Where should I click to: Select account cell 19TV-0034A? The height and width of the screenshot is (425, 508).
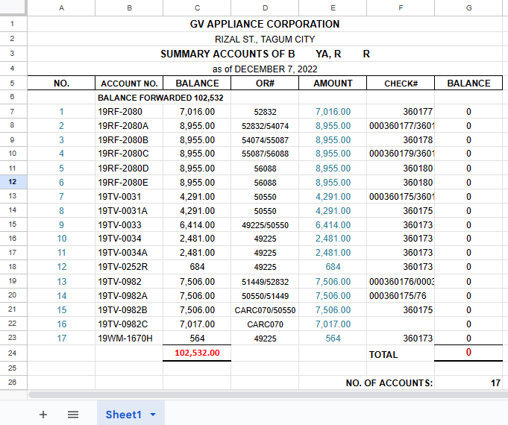(x=129, y=253)
